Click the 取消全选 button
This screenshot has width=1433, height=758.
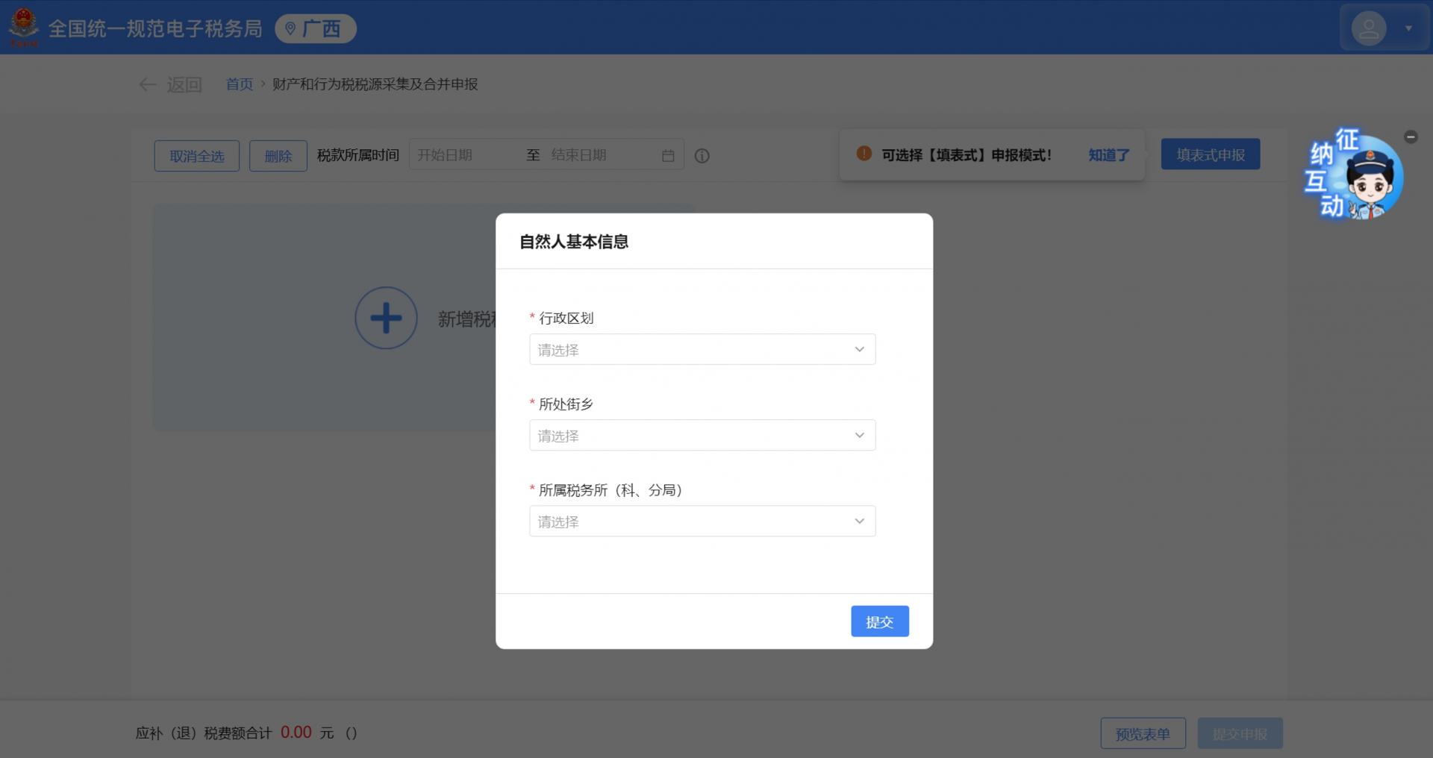click(196, 155)
